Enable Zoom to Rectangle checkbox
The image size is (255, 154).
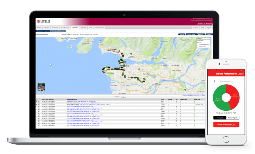pyautogui.click(x=198, y=45)
